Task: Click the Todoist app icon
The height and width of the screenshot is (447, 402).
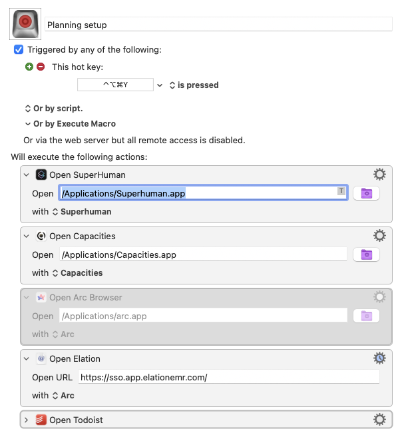Action: [x=41, y=420]
